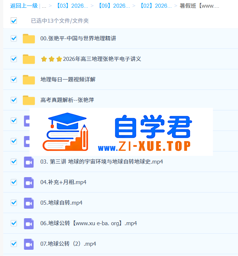Navigate to 【03】2026... breadcrumb
Viewport: 238px width, 256px height.
coord(72,6)
